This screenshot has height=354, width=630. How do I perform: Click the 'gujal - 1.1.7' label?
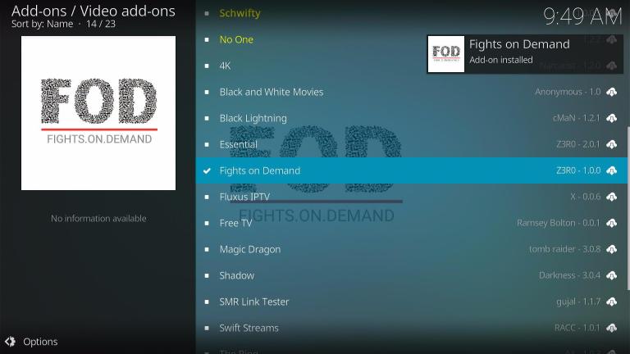(x=578, y=302)
